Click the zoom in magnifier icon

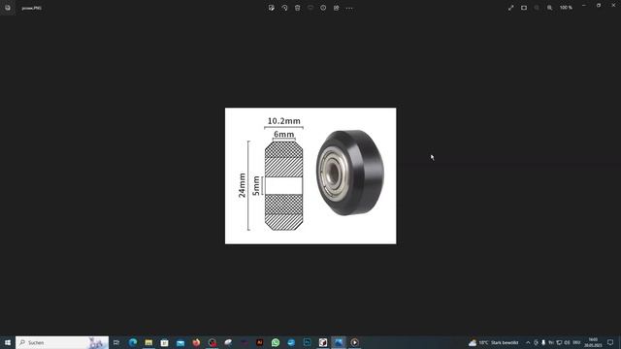click(550, 8)
